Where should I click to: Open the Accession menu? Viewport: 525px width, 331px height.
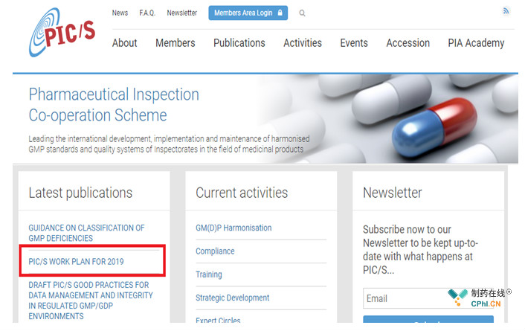[408, 43]
